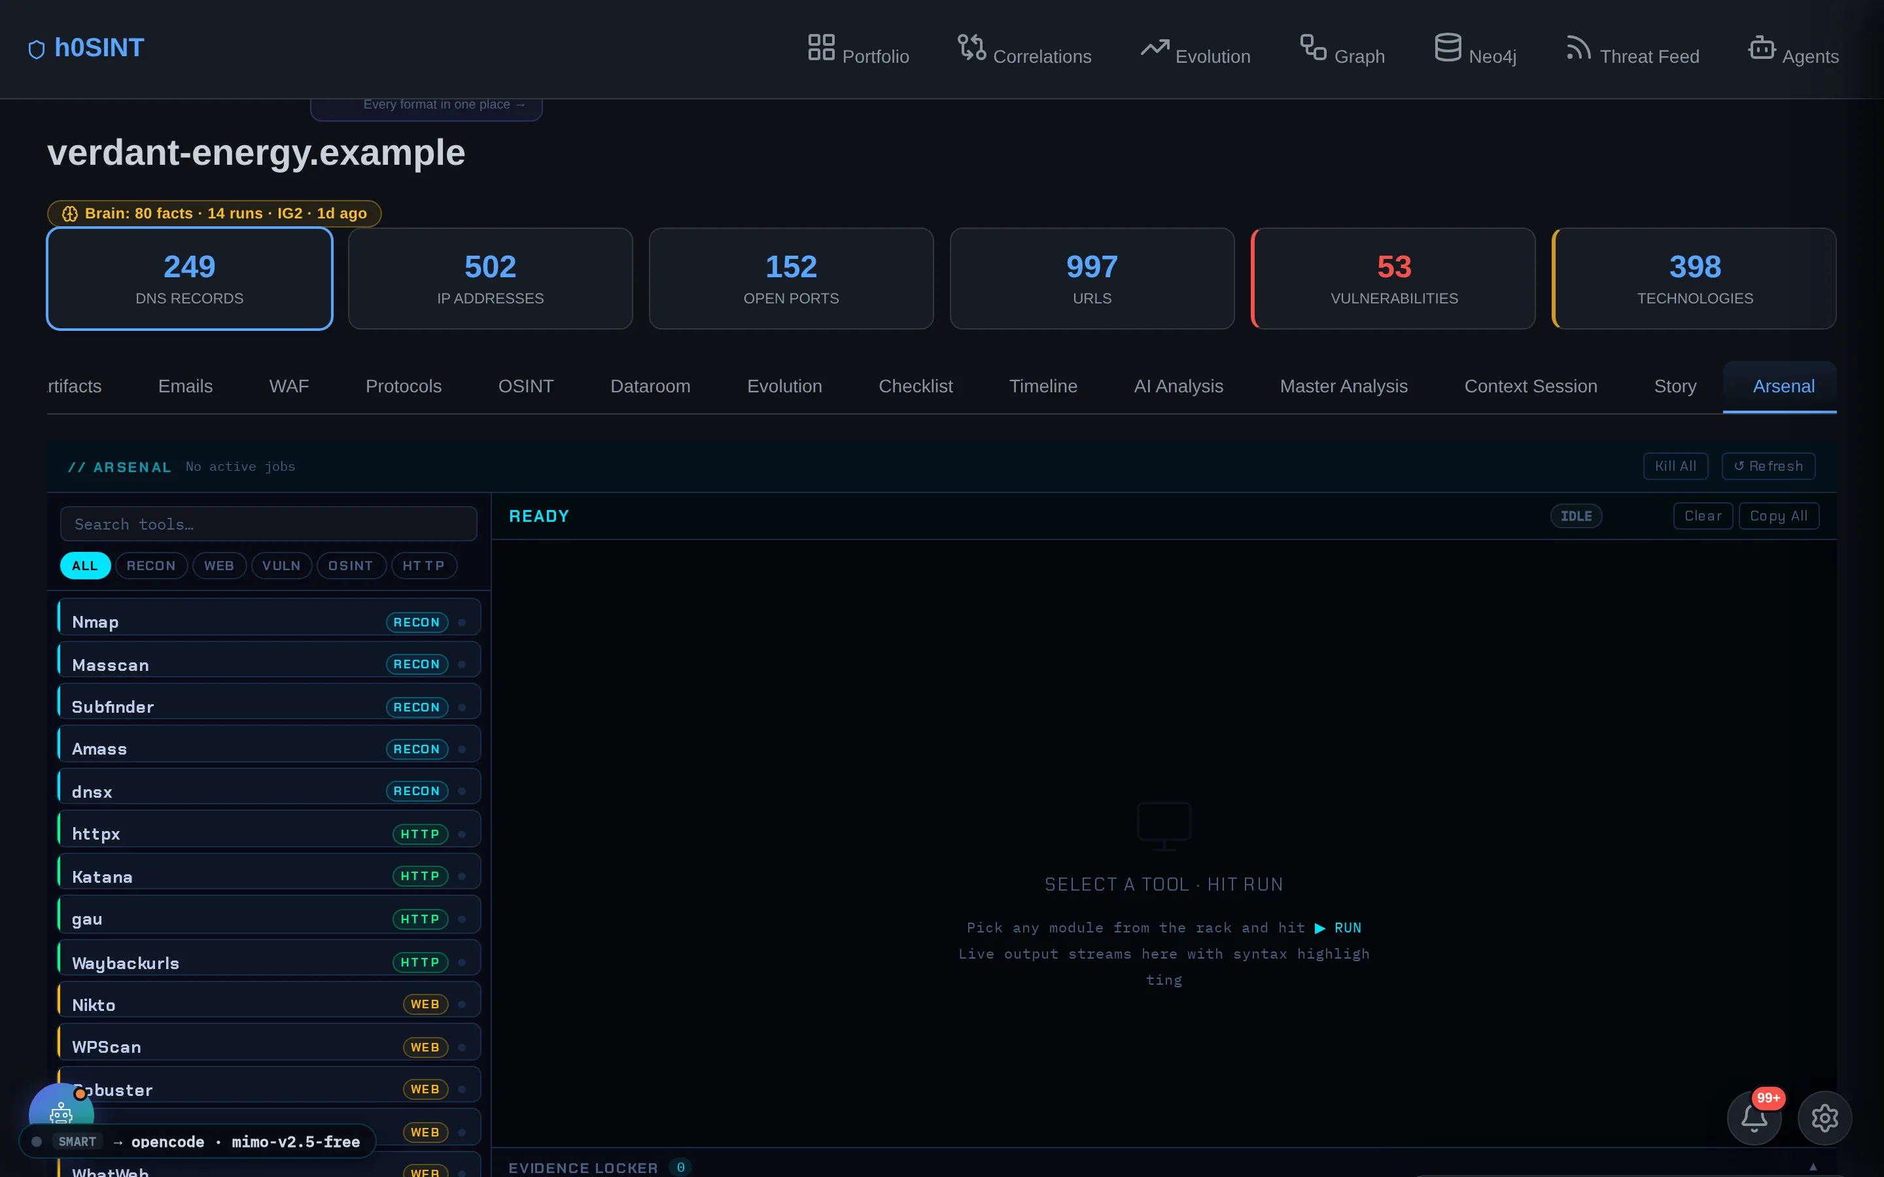Click the IDLE status badge
Screen dimensions: 1884x1177
click(1576, 516)
